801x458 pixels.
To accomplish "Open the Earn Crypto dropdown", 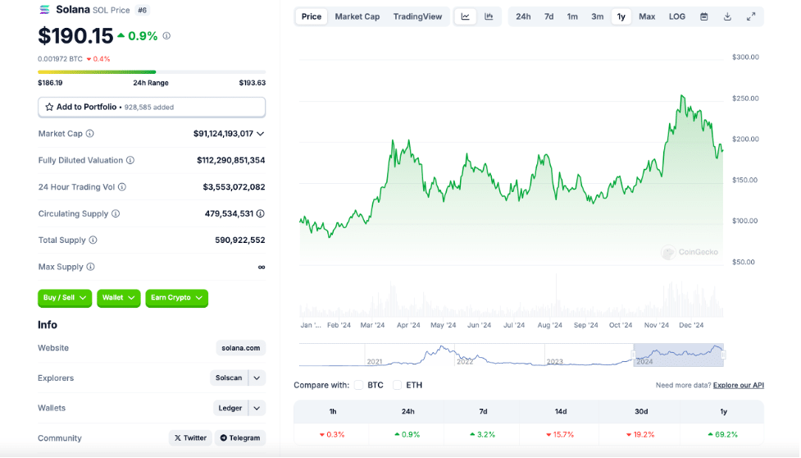I will 177,297.
